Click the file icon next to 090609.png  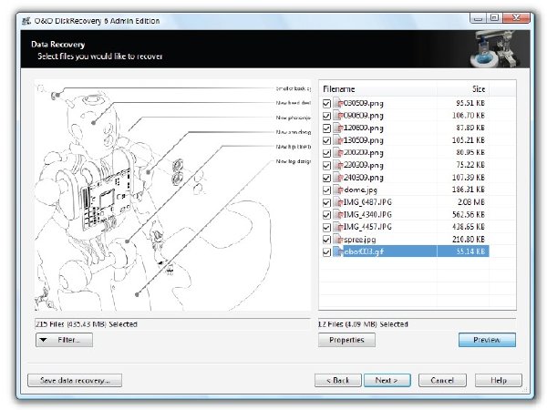coord(338,116)
